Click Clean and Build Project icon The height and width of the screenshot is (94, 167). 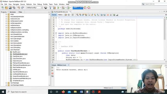[x=54, y=8]
